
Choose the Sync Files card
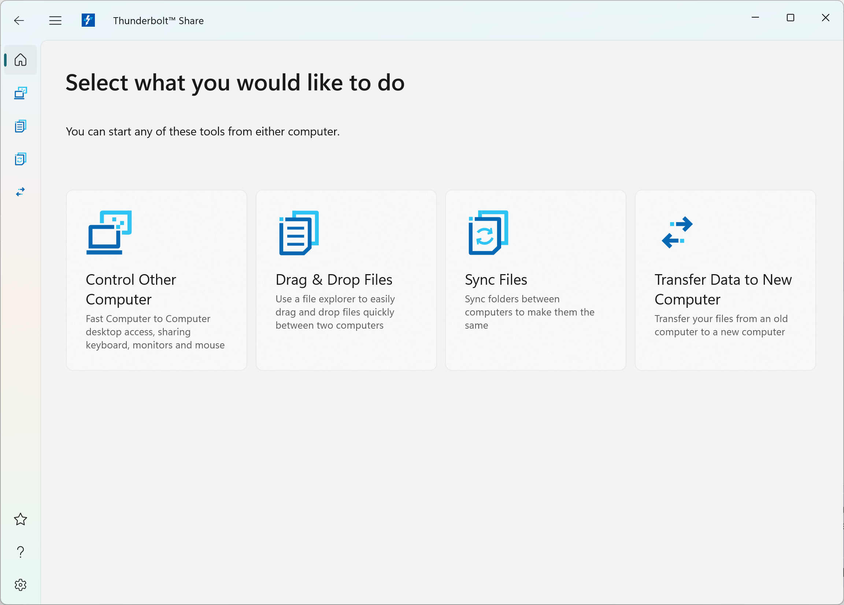point(536,280)
